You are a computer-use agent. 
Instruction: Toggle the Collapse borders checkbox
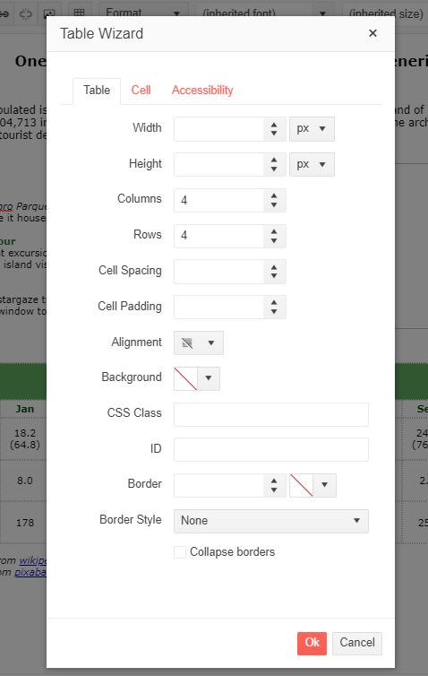click(180, 552)
